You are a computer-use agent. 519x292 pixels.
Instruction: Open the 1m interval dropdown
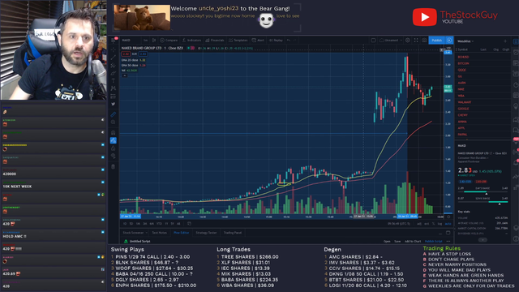pos(146,40)
